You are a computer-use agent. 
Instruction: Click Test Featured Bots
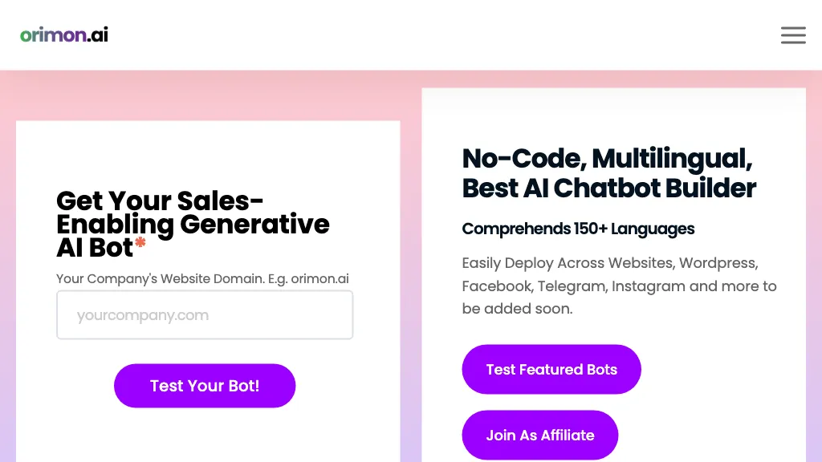[551, 369]
